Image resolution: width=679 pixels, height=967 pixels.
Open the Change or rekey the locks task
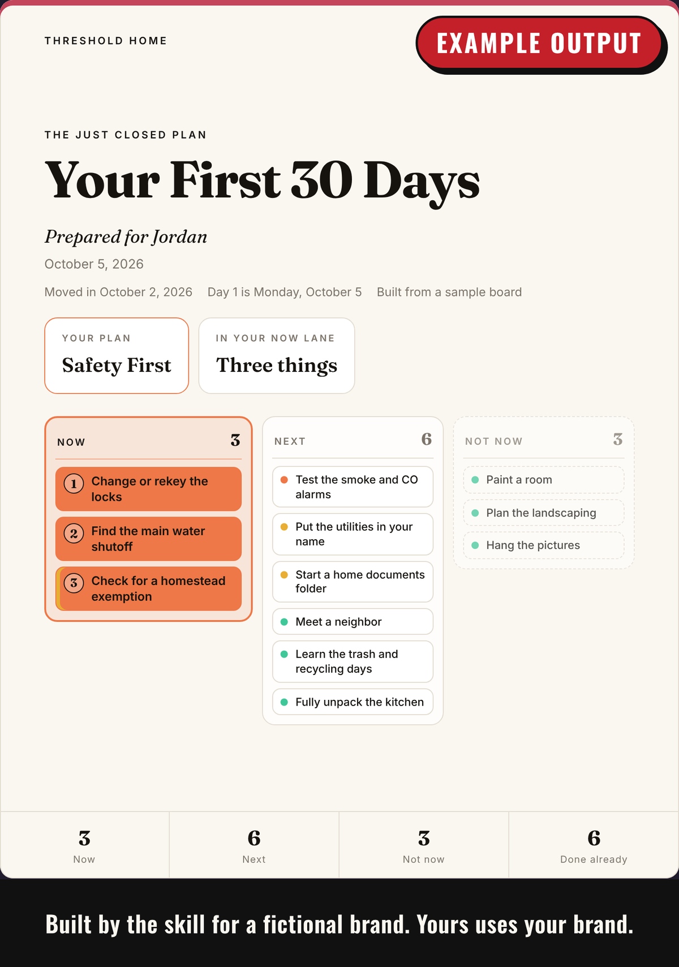coord(148,489)
